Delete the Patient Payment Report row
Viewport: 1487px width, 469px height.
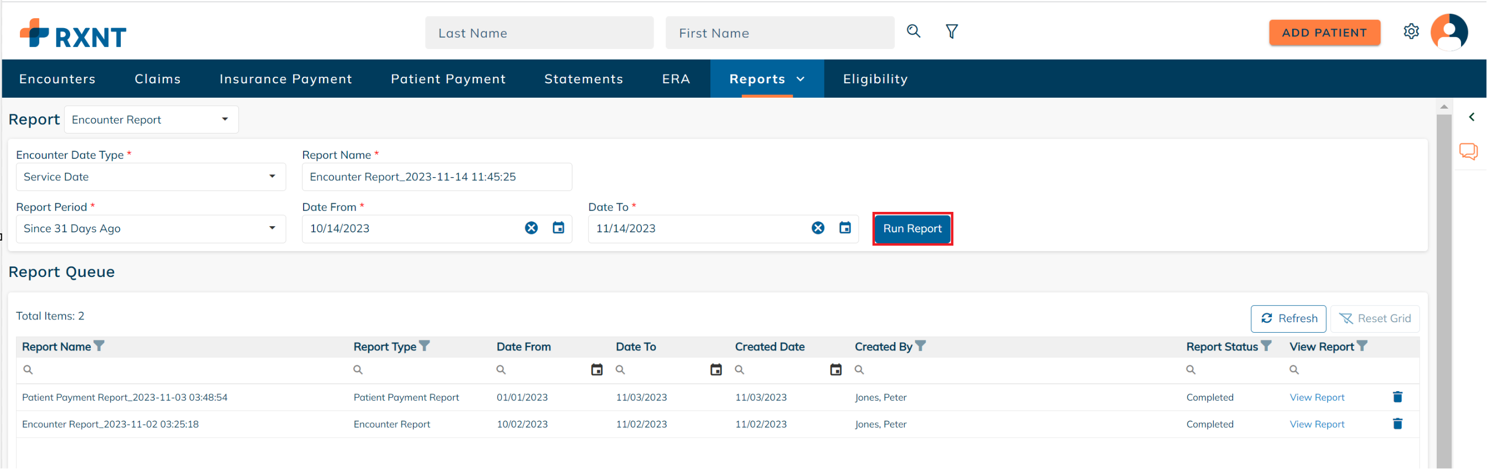[x=1397, y=397]
